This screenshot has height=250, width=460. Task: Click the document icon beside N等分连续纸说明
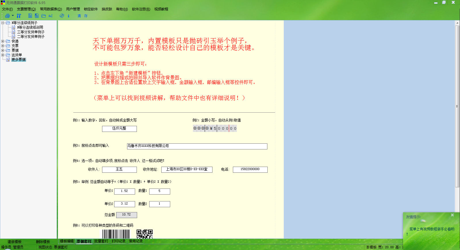point(13,27)
